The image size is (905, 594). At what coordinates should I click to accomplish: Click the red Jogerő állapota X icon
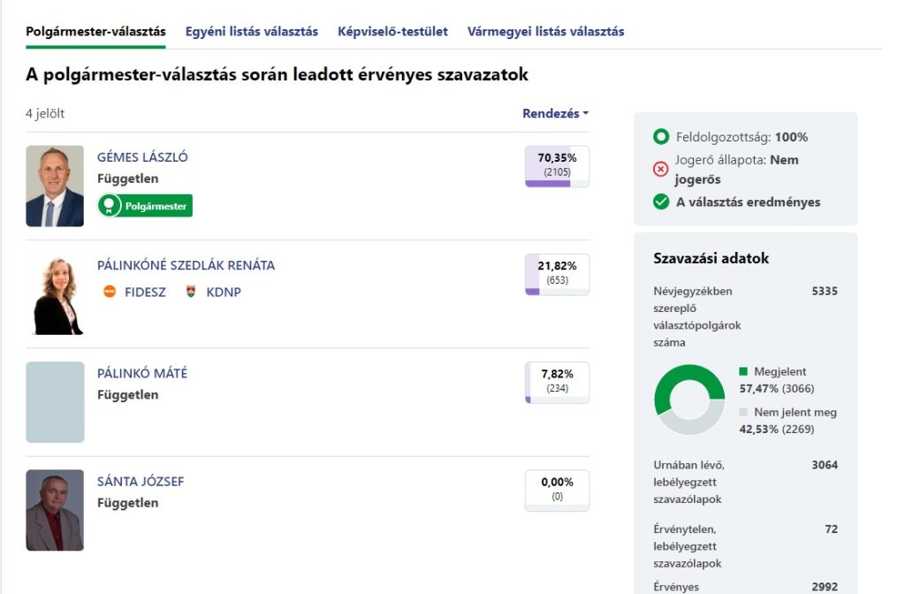660,169
